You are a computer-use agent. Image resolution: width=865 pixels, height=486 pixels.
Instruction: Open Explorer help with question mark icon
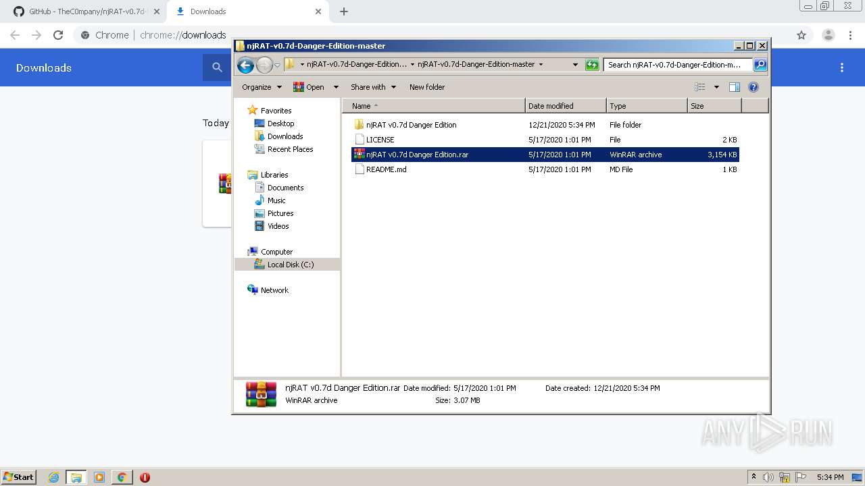click(x=753, y=87)
